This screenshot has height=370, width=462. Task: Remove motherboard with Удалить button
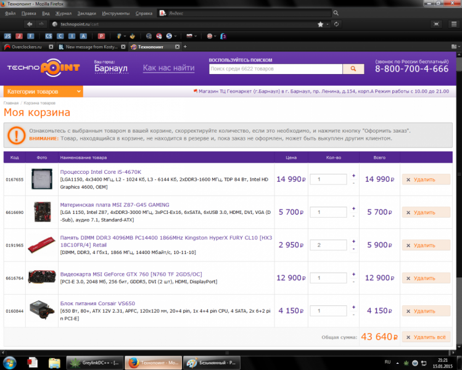(426, 212)
